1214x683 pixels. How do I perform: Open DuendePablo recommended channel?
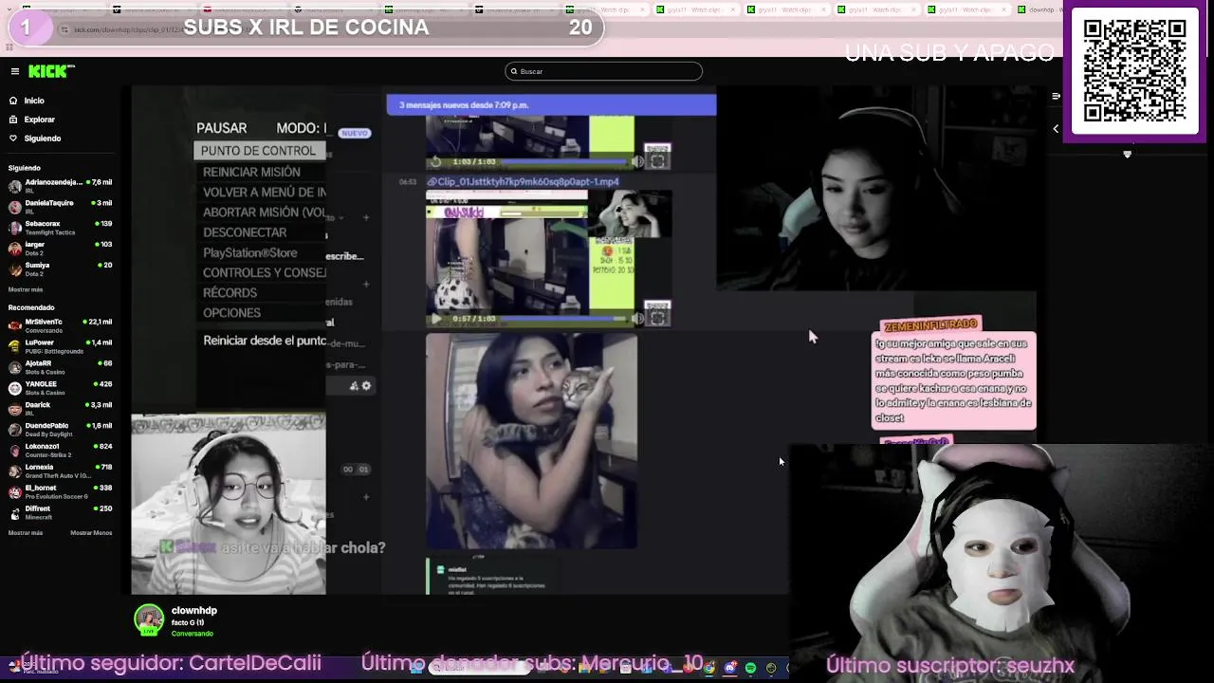pos(60,430)
